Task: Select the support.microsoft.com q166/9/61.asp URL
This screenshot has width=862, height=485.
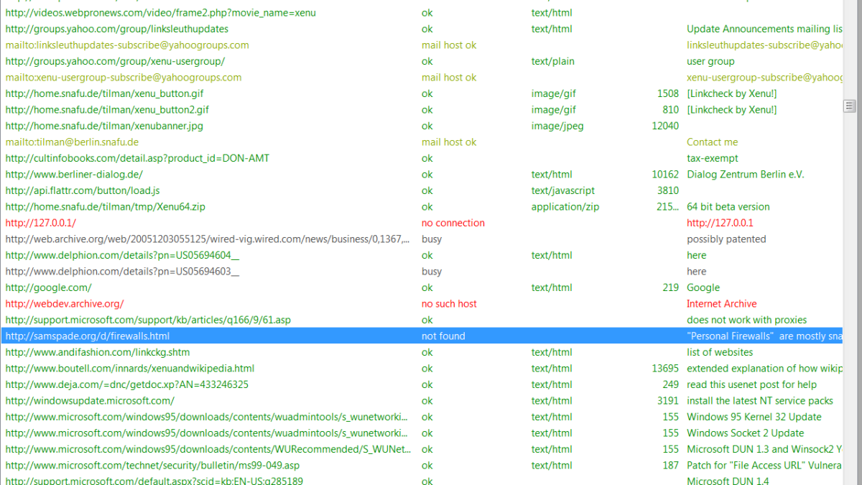Action: click(x=148, y=320)
